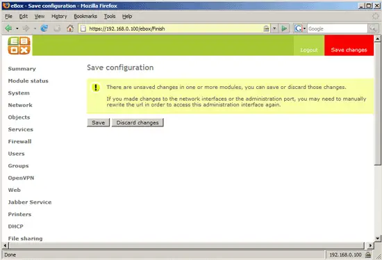
Task: Click the Google search input field
Action: click(337, 29)
